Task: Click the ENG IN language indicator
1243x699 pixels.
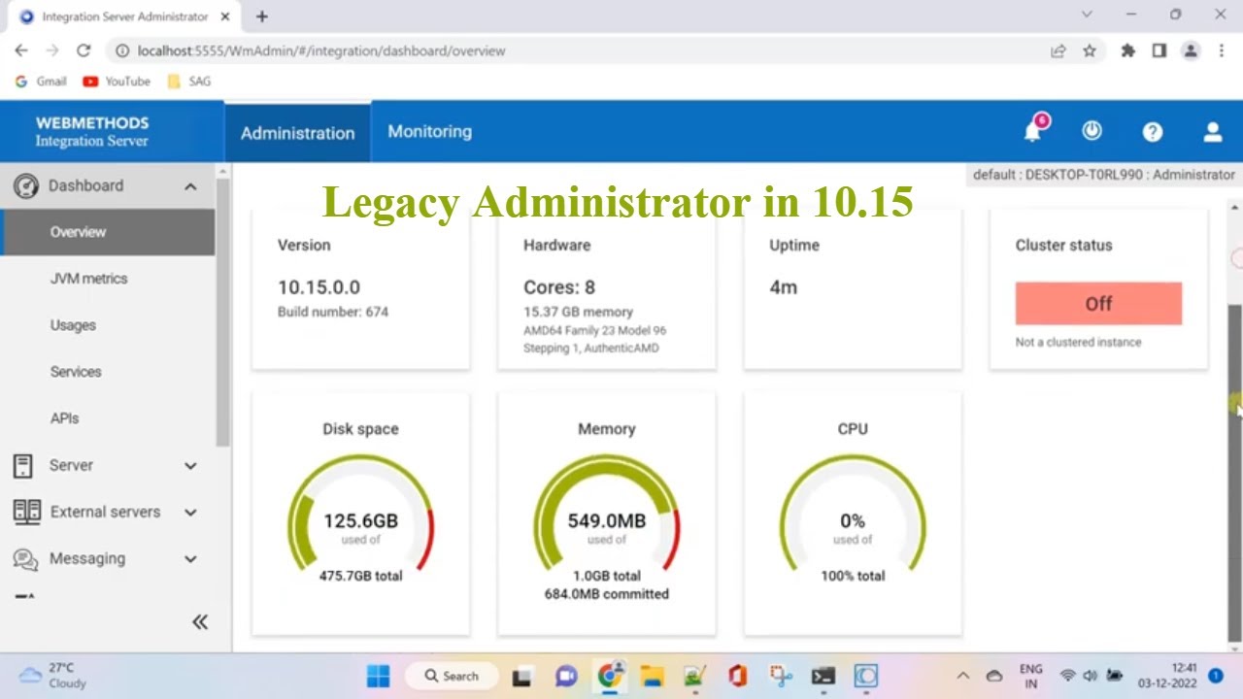Action: tap(1030, 676)
